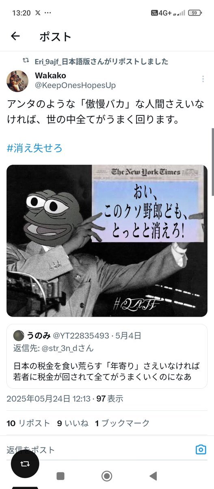The width and height of the screenshot is (214, 489).
Task: Tap the Android back triangle button
Action: coord(153,476)
